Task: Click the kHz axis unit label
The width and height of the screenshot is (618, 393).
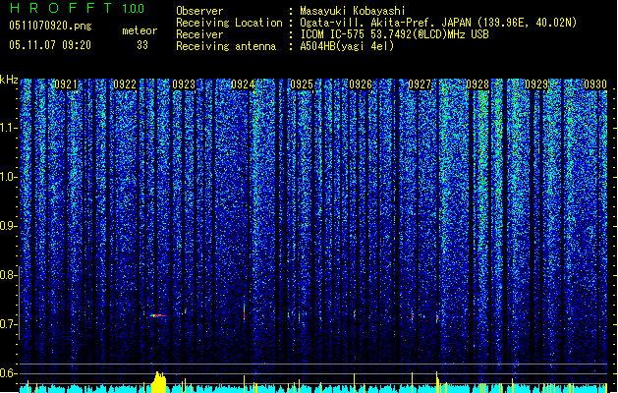Action: coord(9,80)
